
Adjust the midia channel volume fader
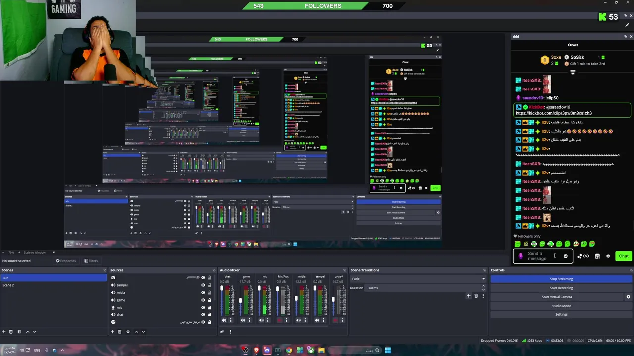click(296, 298)
